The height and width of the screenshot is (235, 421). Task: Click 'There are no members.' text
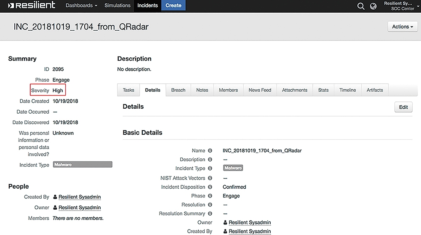pos(78,218)
